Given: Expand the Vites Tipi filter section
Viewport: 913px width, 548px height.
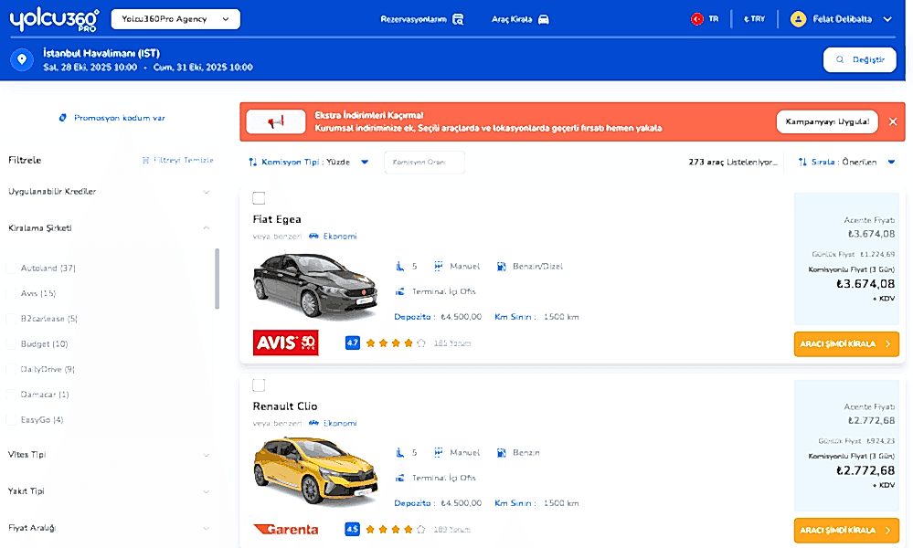Looking at the screenshot, I should [x=109, y=455].
